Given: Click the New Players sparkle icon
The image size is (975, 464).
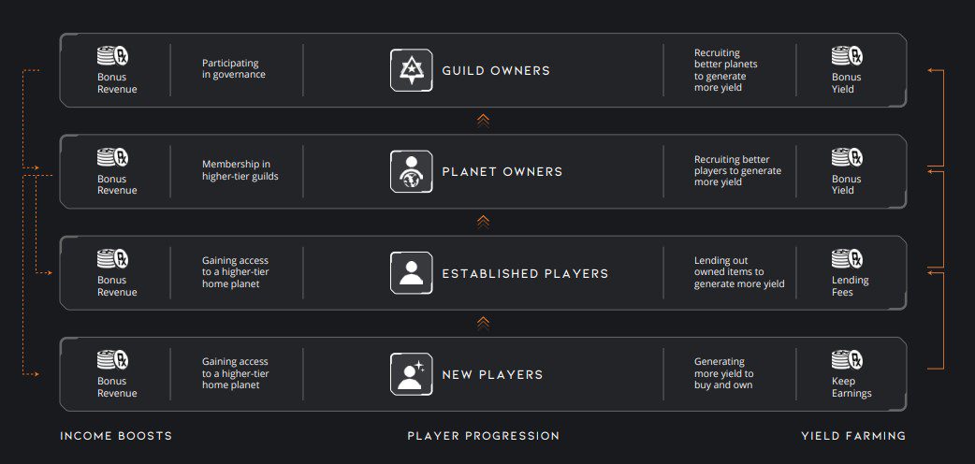Looking at the screenshot, I should [x=411, y=374].
